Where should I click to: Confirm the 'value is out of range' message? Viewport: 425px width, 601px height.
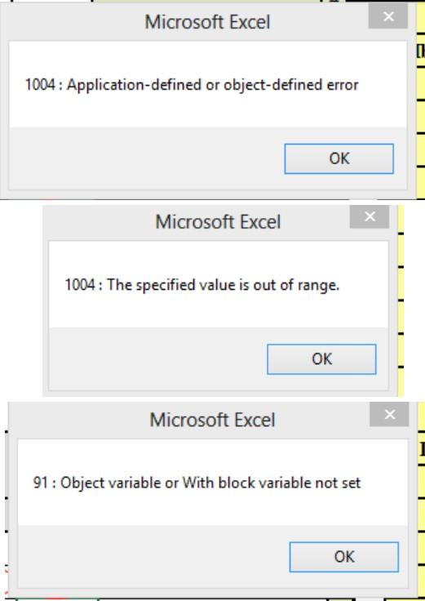[x=321, y=359]
